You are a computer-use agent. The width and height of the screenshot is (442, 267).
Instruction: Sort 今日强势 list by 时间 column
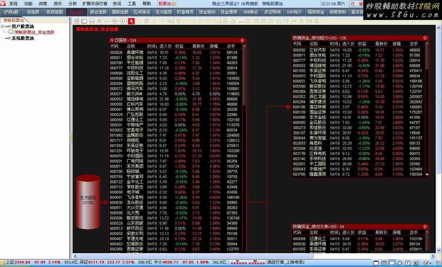[152, 46]
